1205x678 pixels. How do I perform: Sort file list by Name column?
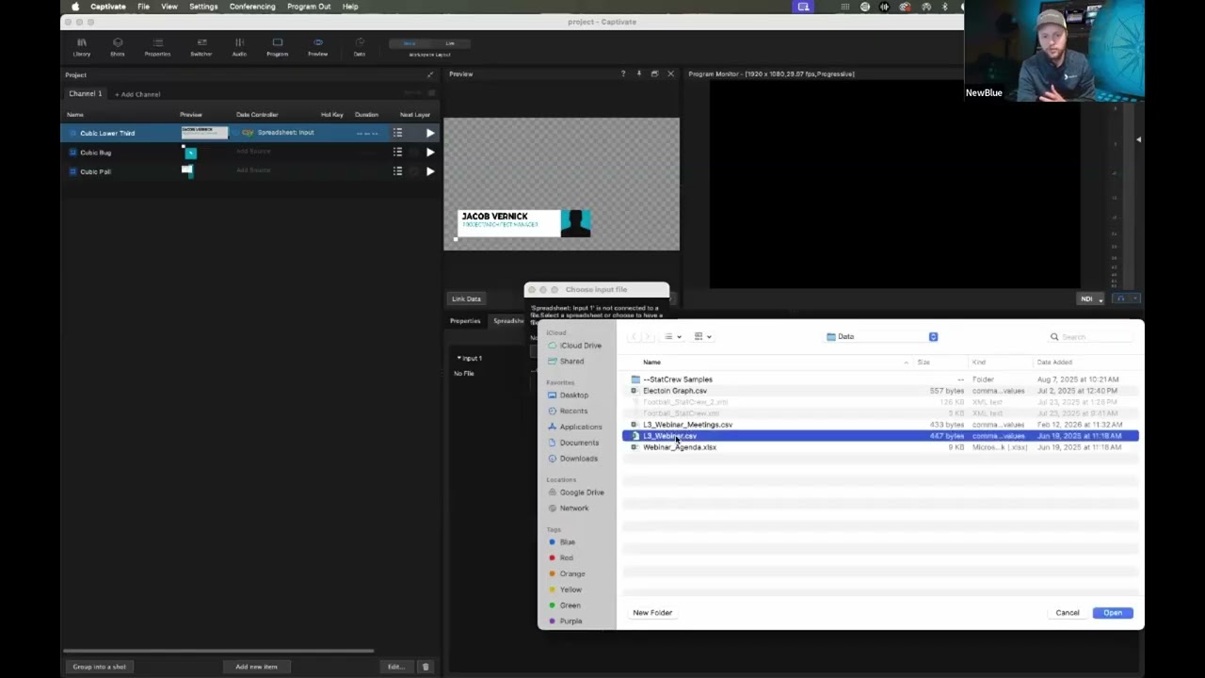click(651, 362)
